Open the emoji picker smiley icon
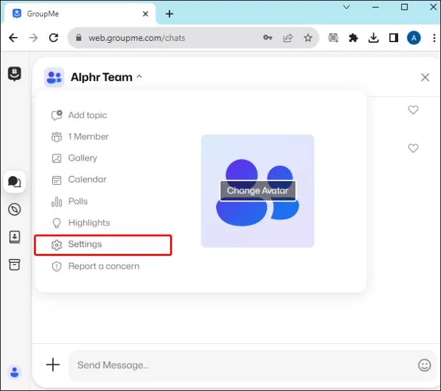Viewport: 441px width, 391px height. coord(424,365)
